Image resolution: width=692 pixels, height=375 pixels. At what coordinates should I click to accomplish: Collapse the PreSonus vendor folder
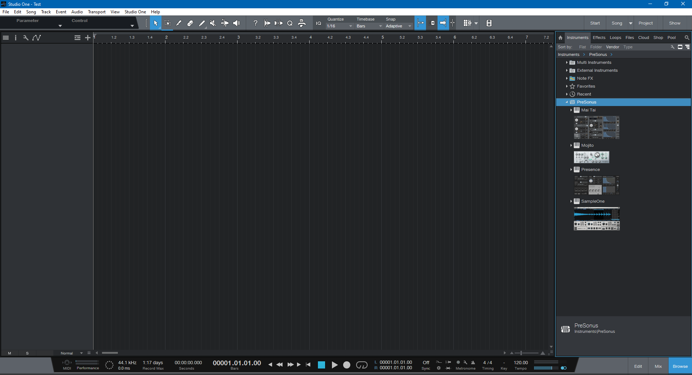[567, 102]
